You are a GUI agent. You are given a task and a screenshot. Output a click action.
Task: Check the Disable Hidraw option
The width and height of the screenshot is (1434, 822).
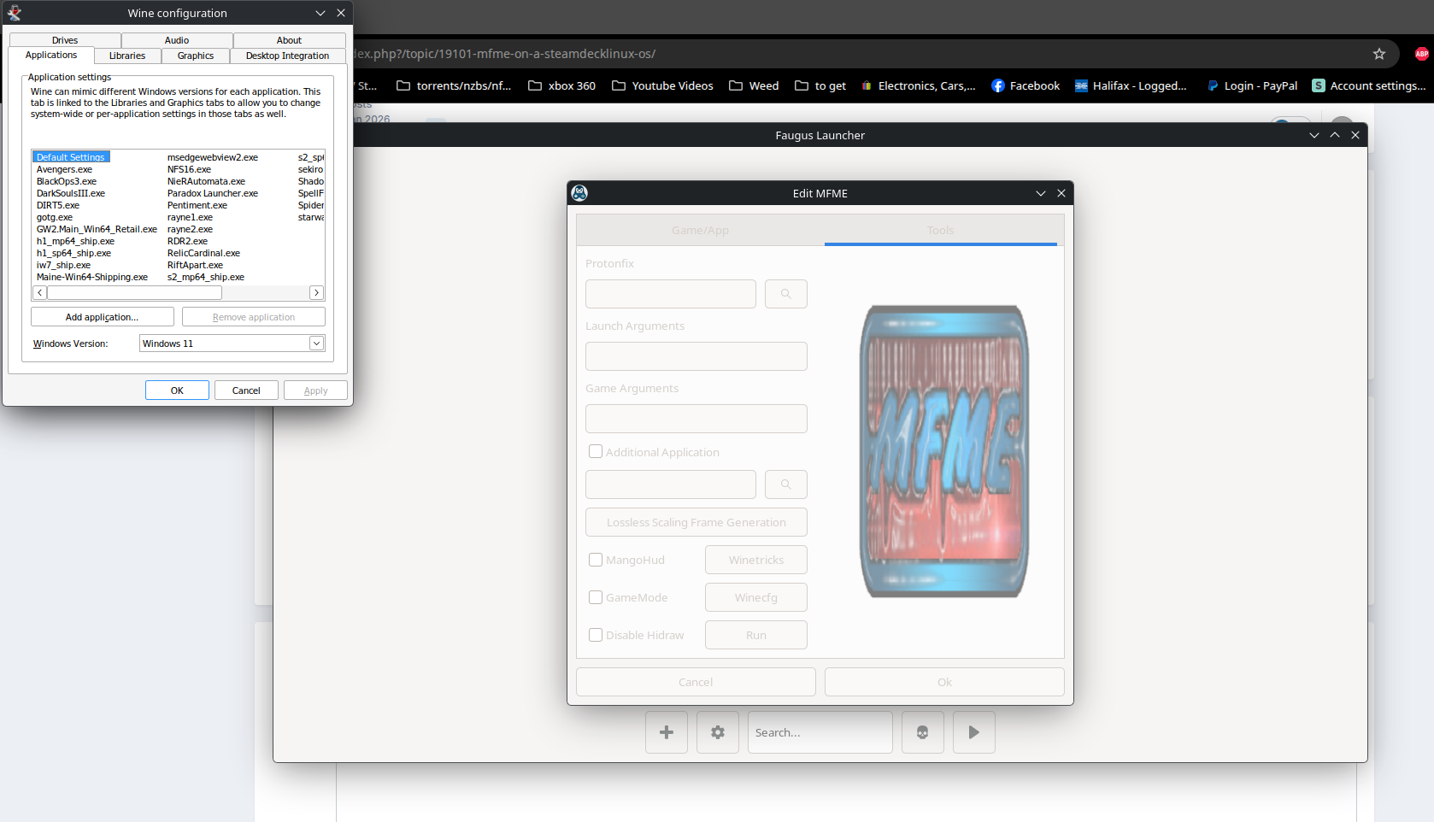(596, 635)
